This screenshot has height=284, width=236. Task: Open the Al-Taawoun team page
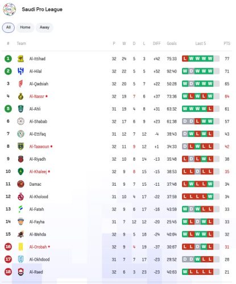[x=39, y=147]
